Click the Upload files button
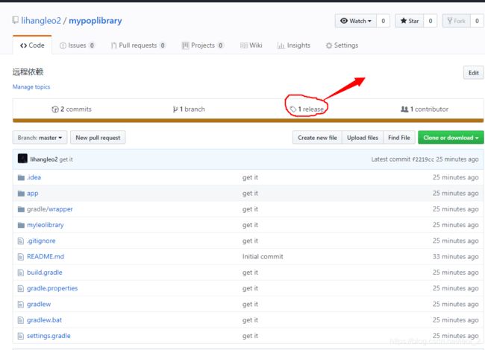Viewport: 485px width, 350px height. point(363,138)
